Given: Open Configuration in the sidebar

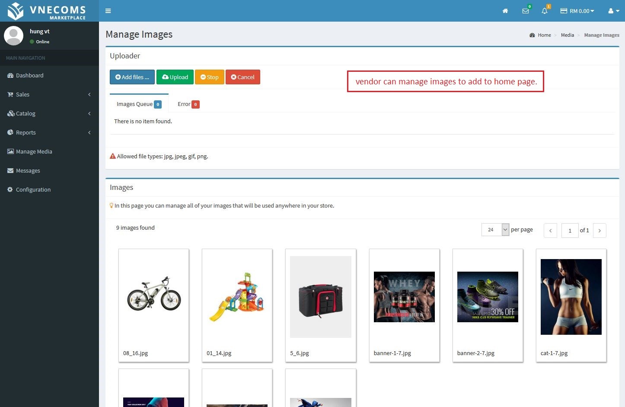Looking at the screenshot, I should (49, 189).
